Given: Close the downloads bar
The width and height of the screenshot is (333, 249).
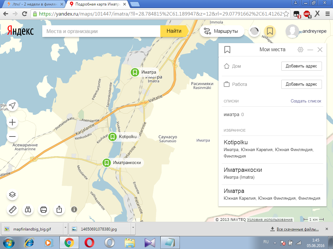Looking at the screenshot, I should click(x=327, y=229).
